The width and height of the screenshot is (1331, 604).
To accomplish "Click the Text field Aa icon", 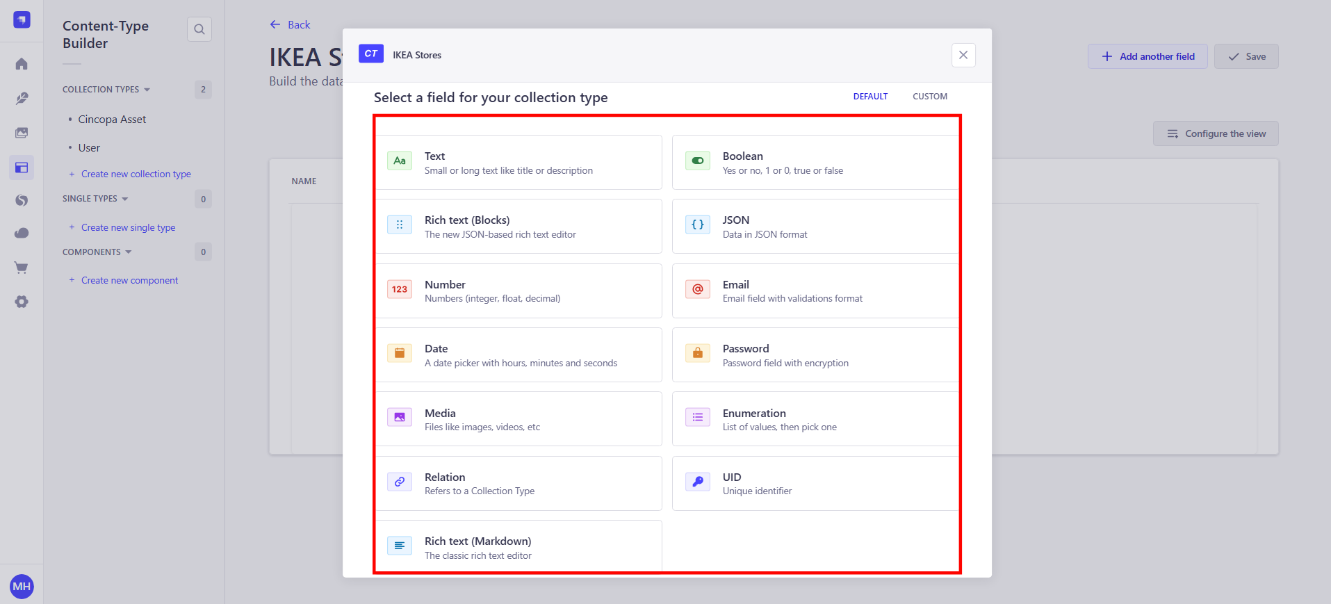I will click(x=400, y=161).
